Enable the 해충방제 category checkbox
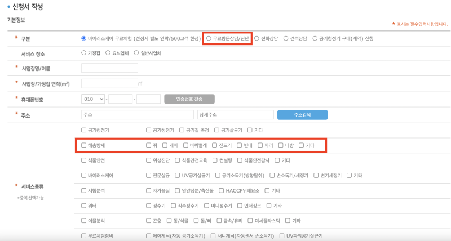This screenshot has width=451, height=241. (83, 145)
